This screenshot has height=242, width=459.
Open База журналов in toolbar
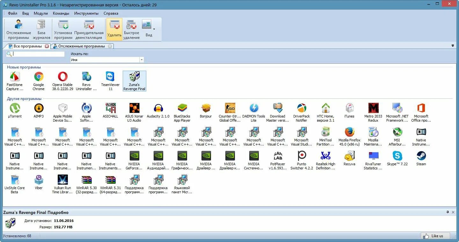click(41, 29)
